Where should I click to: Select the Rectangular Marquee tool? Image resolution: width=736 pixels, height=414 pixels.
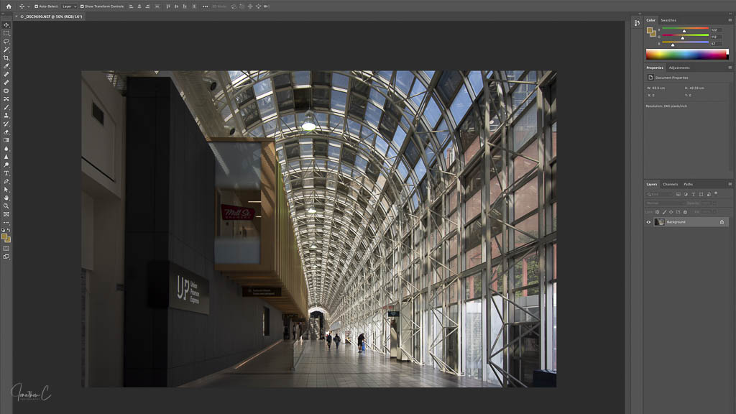(6, 33)
